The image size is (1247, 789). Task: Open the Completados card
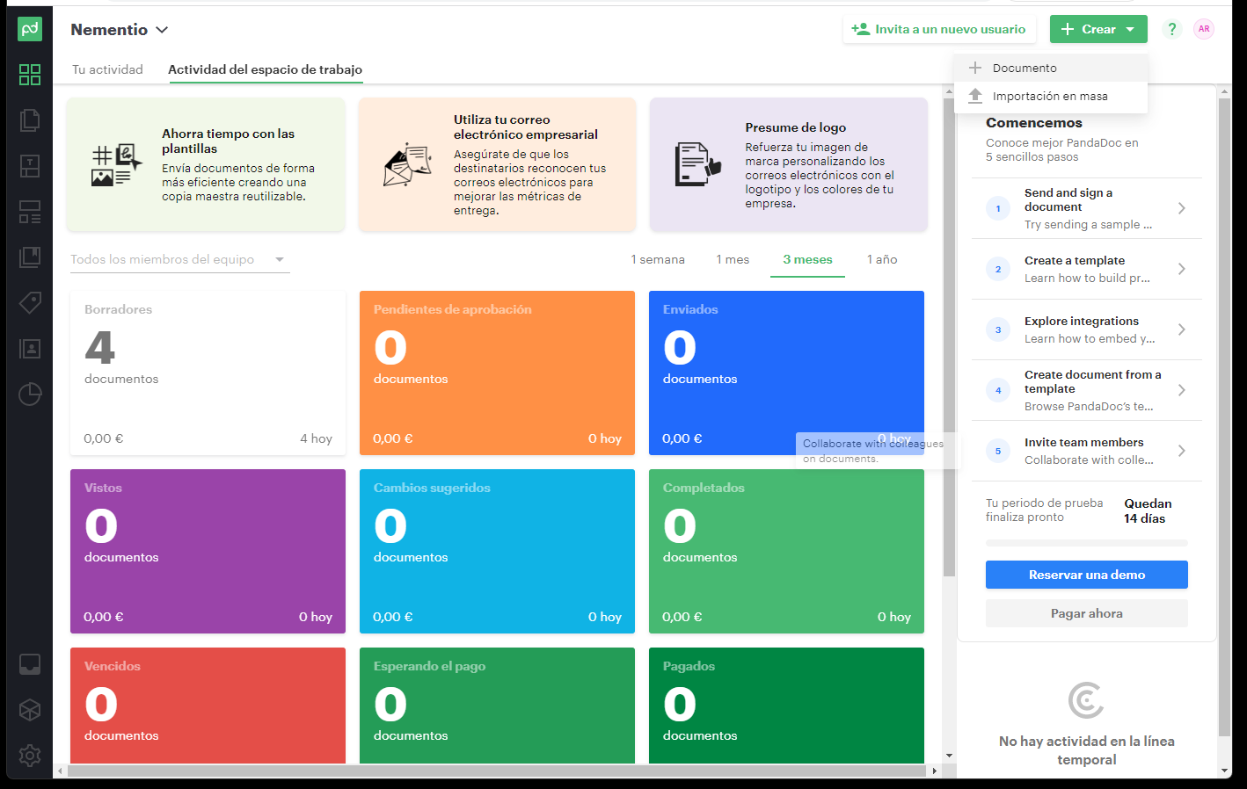tap(786, 551)
